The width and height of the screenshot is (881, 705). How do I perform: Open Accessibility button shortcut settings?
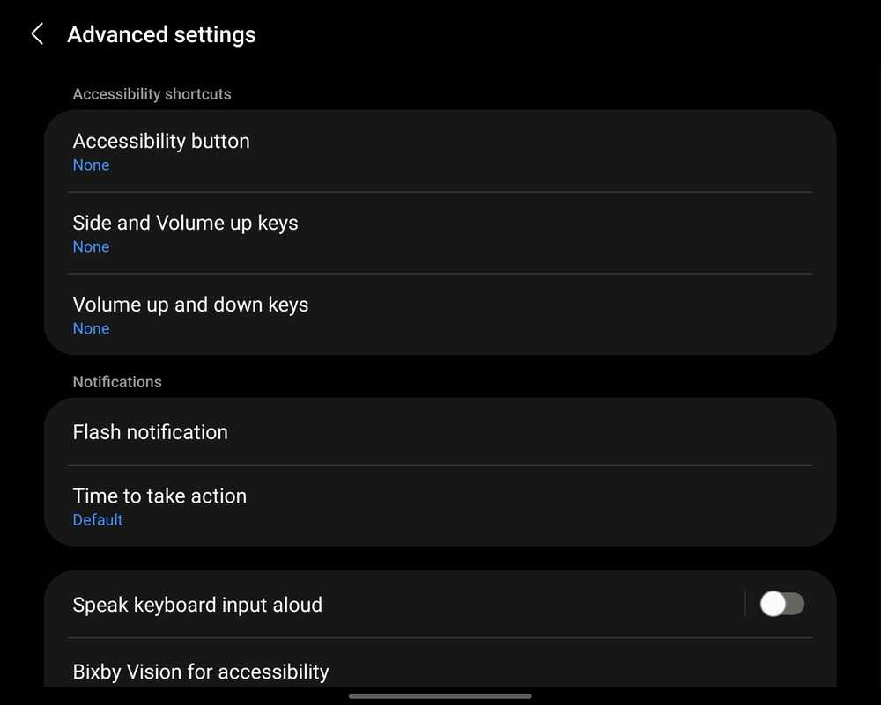(161, 141)
